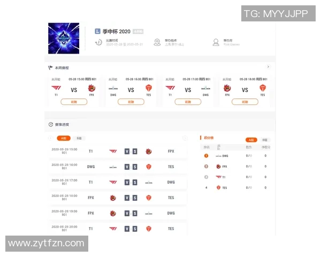Viewport: 321px width, 257px height.
Task: Click T1 logo in first schedule card
Action: 56,88
